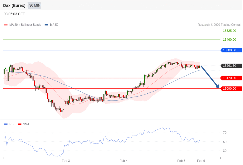The image size is (243, 165).
Task: Select the 13261.50 current price tag
Action: coord(231,66)
